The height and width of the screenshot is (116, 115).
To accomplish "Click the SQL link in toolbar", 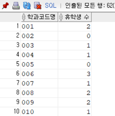I will pyautogui.click(x=51, y=6).
